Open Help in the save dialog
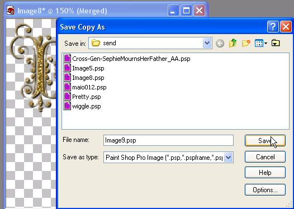 click(265, 173)
